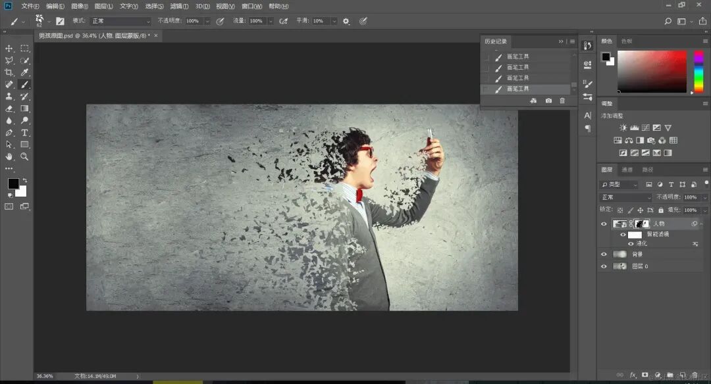Swap foreground and background colors arrow
Viewport: 711px width, 384px height.
pos(25,180)
